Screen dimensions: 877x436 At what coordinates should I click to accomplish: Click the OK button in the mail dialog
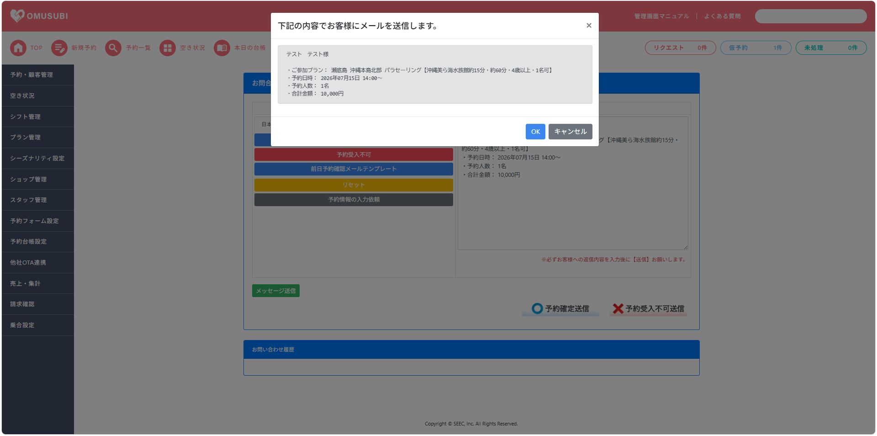pyautogui.click(x=535, y=132)
